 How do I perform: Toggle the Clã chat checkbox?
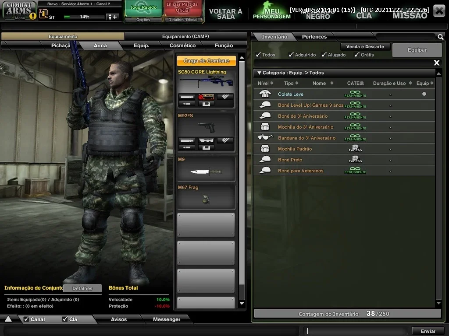(65, 319)
